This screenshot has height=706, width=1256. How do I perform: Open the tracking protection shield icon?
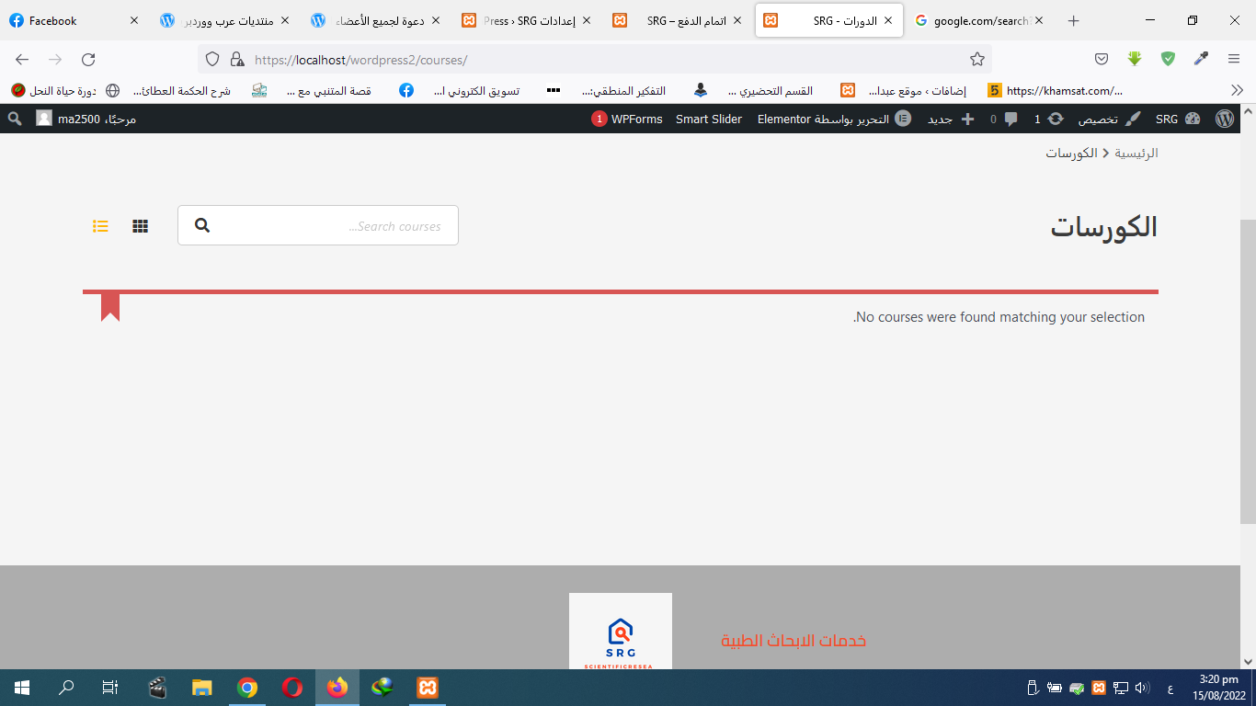212,59
